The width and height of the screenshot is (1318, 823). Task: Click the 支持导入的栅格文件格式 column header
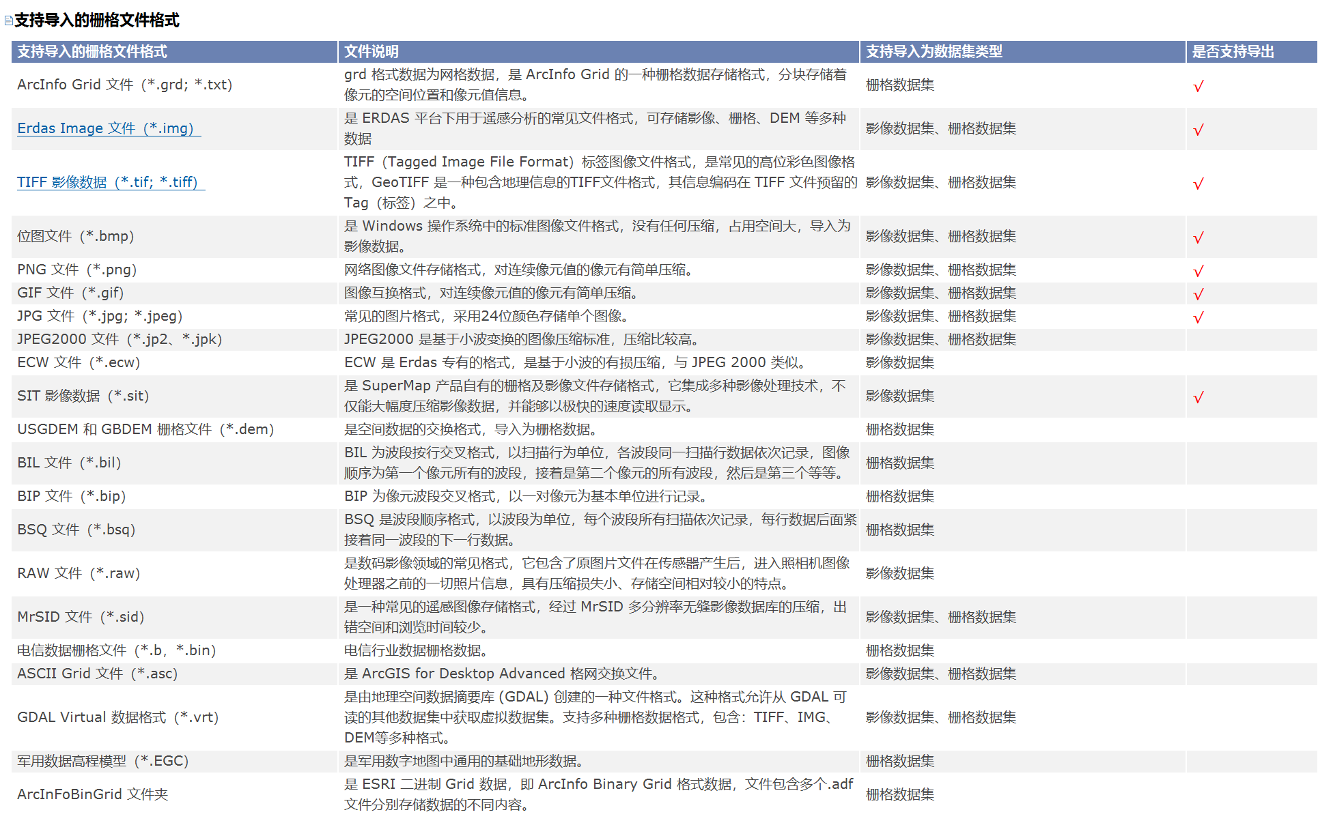[92, 52]
